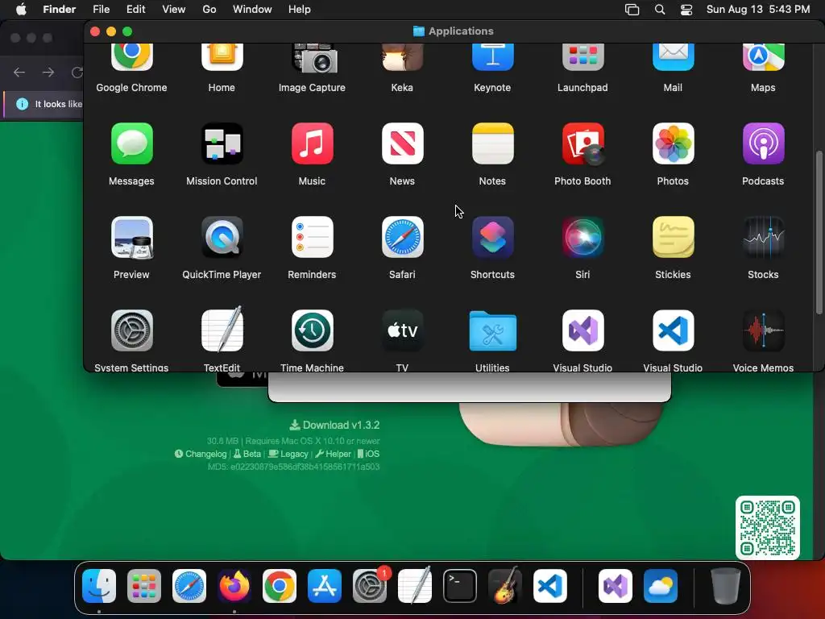Select the Time Machine app icon
This screenshot has height=619, width=825.
tap(312, 330)
